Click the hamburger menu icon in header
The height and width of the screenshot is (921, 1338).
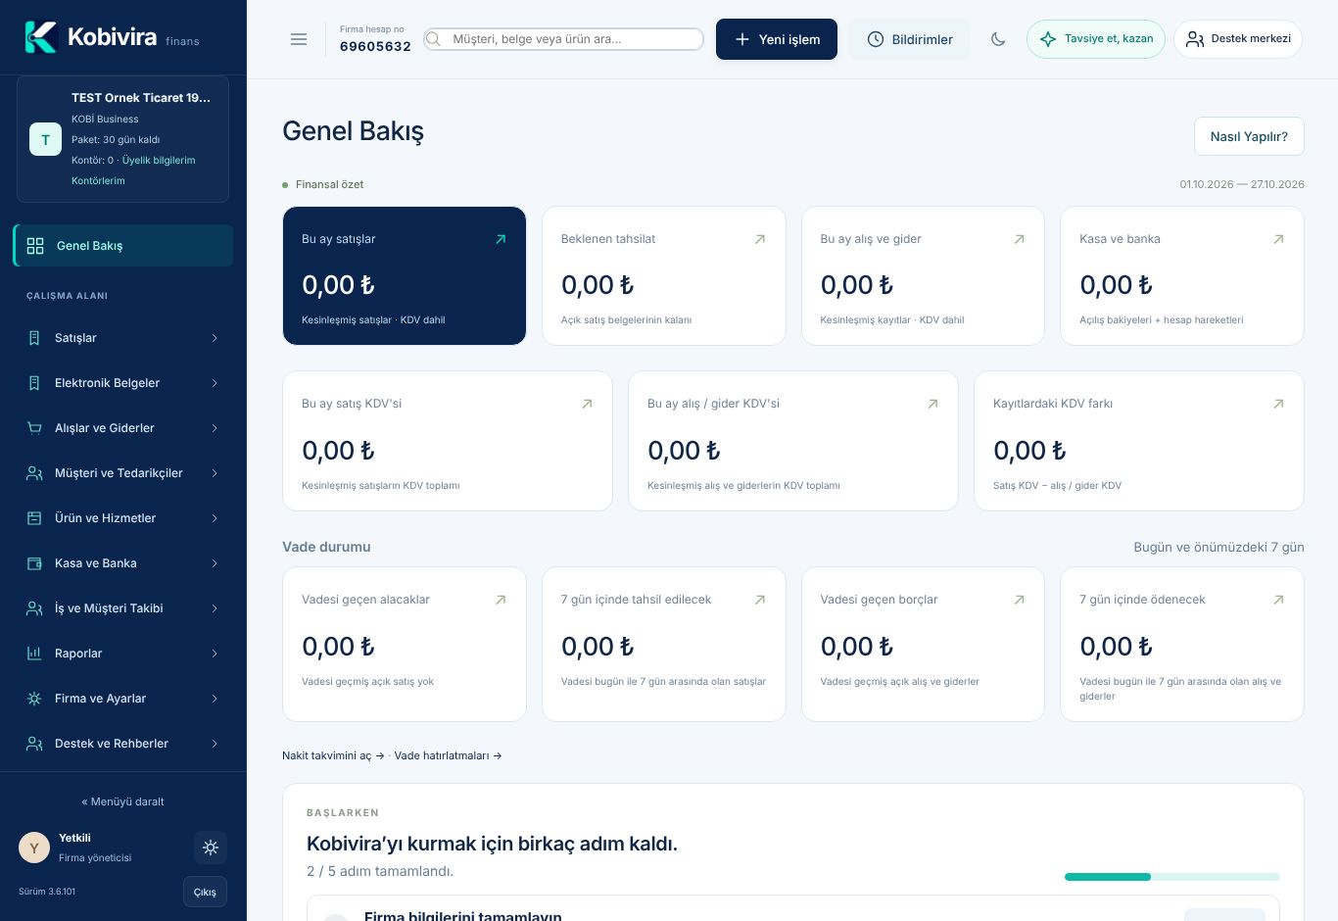pyautogui.click(x=299, y=39)
